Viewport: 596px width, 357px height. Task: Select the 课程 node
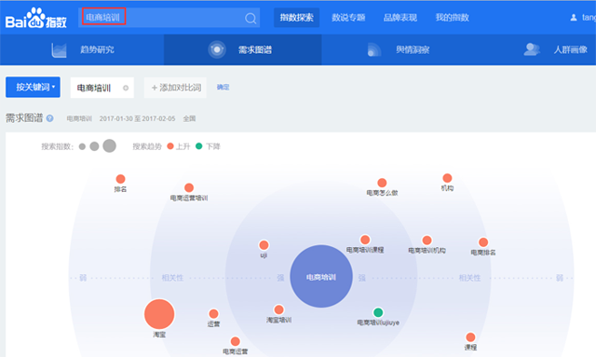(x=470, y=337)
